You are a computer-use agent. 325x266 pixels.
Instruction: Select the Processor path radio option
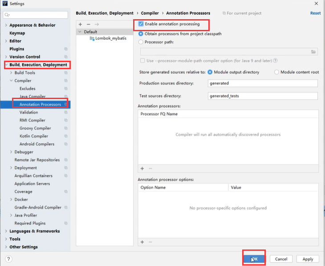click(x=141, y=42)
